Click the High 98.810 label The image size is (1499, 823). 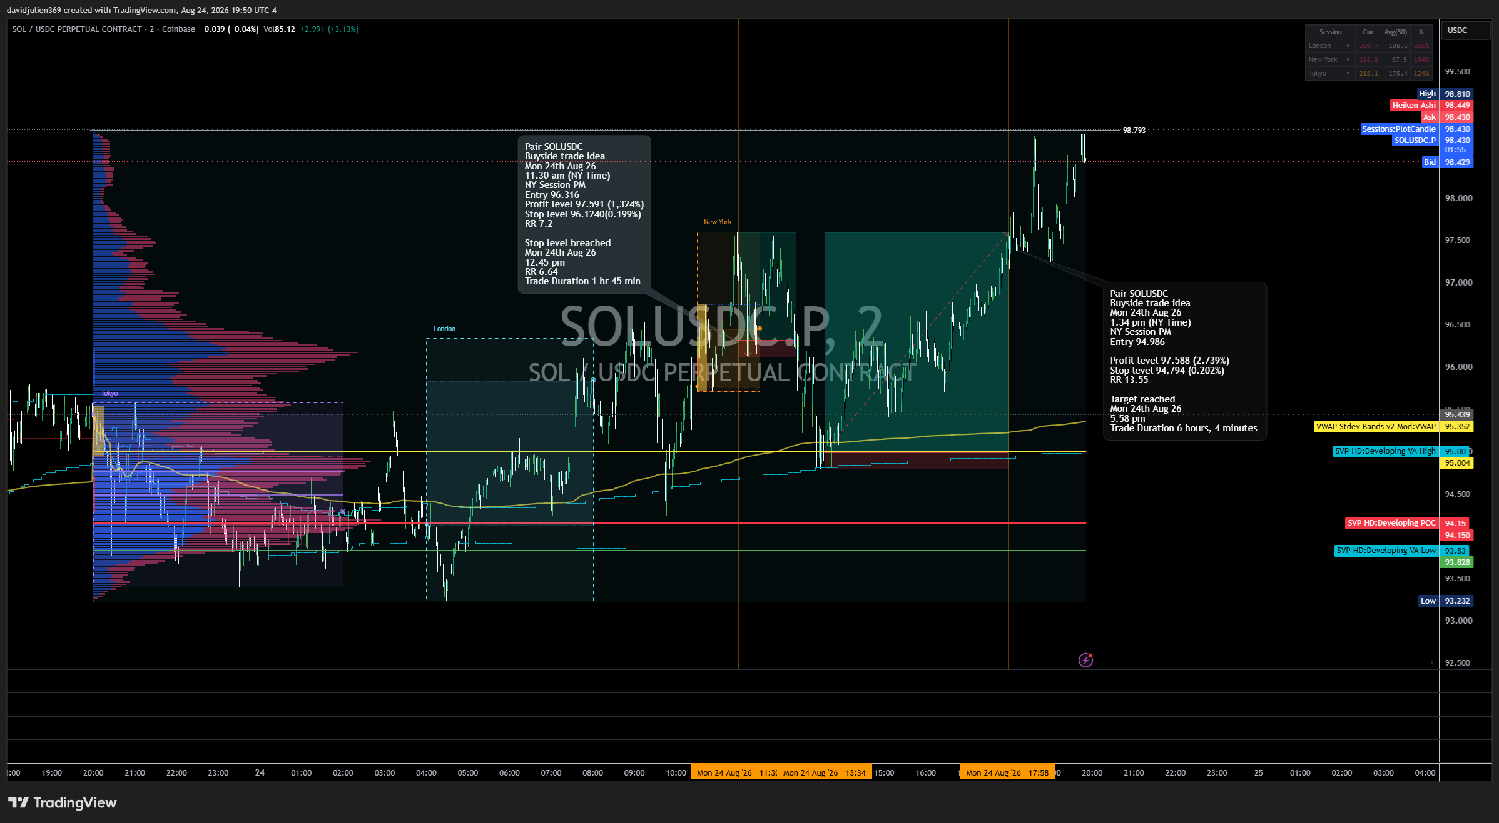[x=1445, y=94]
